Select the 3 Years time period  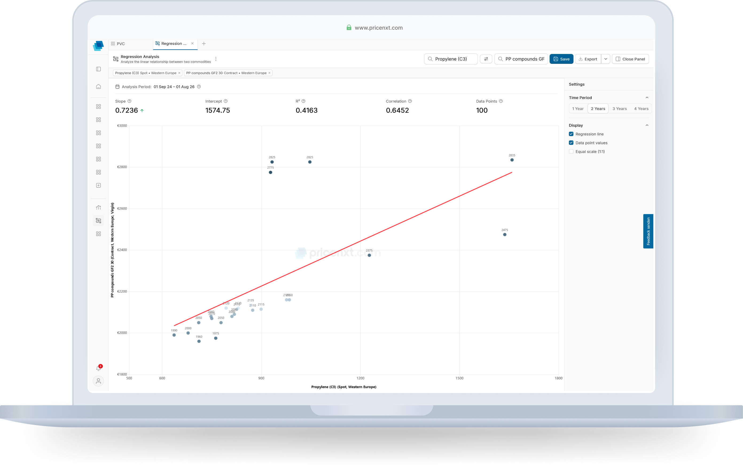pos(619,109)
